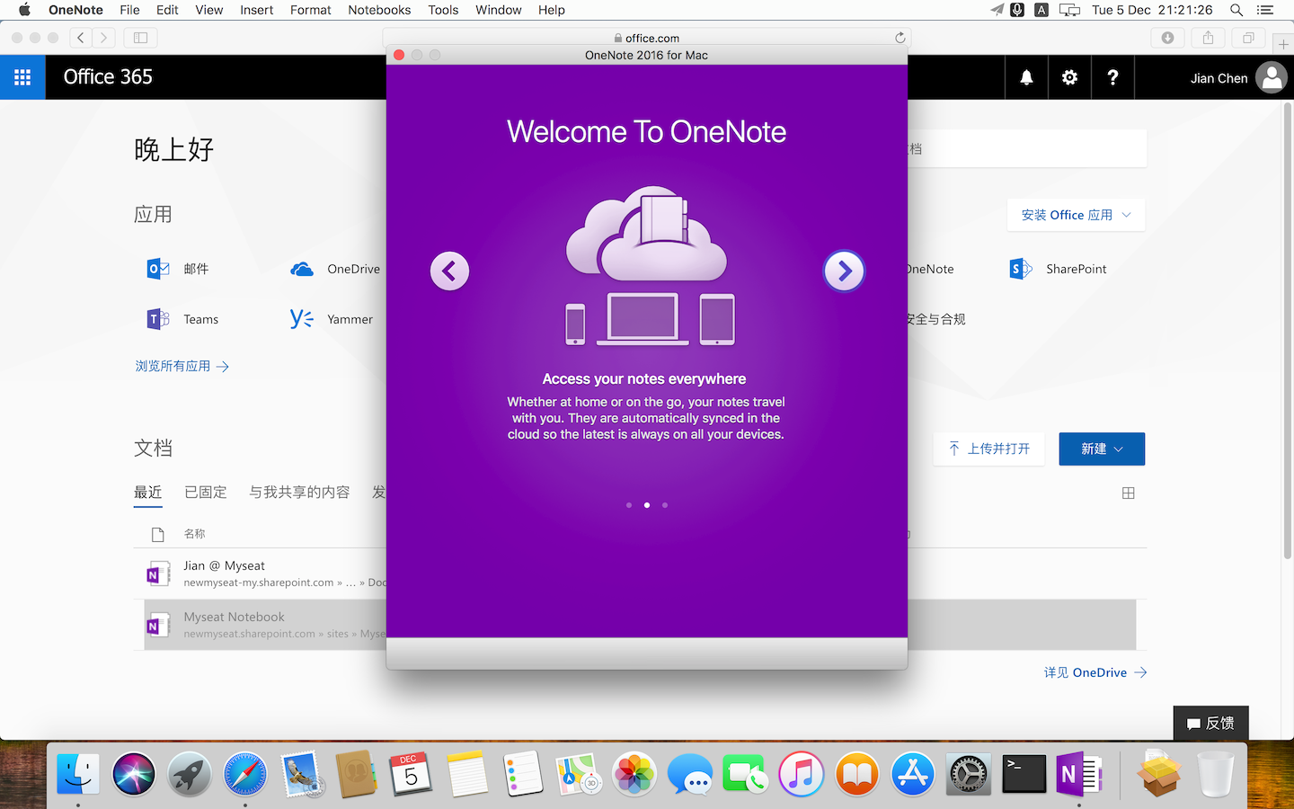Image resolution: width=1294 pixels, height=809 pixels.
Task: Open Terminal from the Dock
Action: [x=1024, y=774]
